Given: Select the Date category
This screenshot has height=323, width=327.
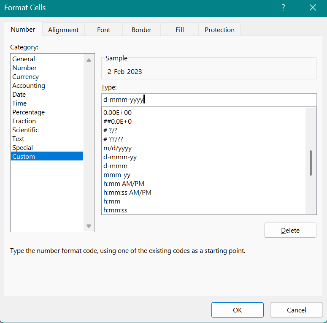Looking at the screenshot, I should (x=47, y=94).
